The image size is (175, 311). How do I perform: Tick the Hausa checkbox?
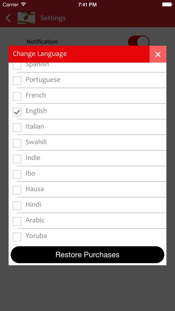point(17,190)
